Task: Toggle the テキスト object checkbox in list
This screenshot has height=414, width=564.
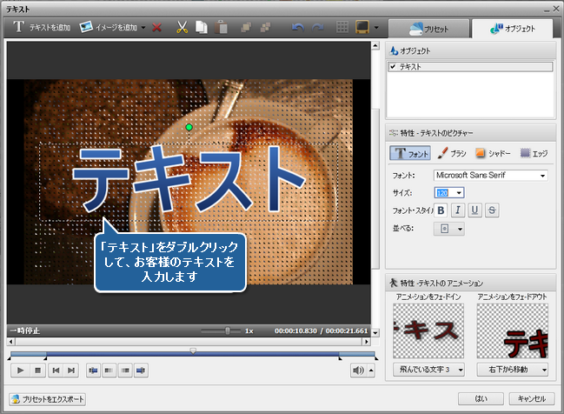Action: coord(394,67)
